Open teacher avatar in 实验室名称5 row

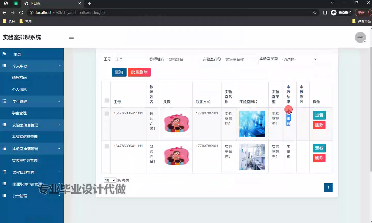176,123
